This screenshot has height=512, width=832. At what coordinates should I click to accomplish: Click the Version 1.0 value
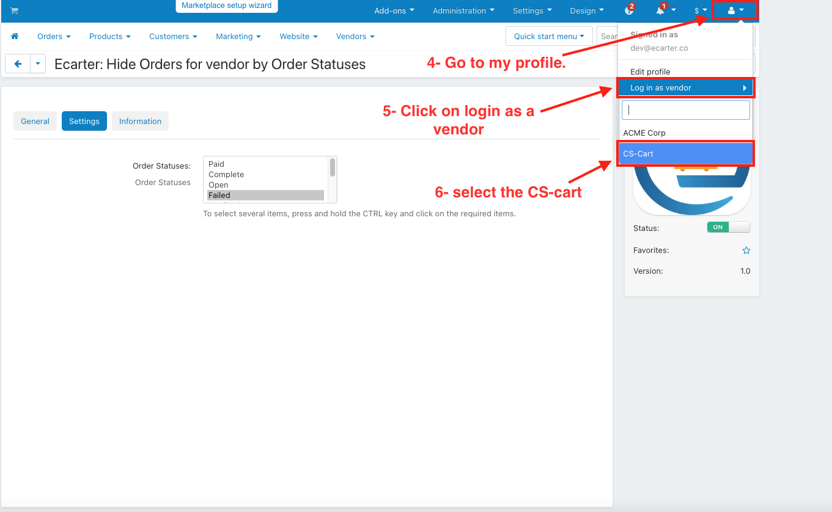pos(745,271)
